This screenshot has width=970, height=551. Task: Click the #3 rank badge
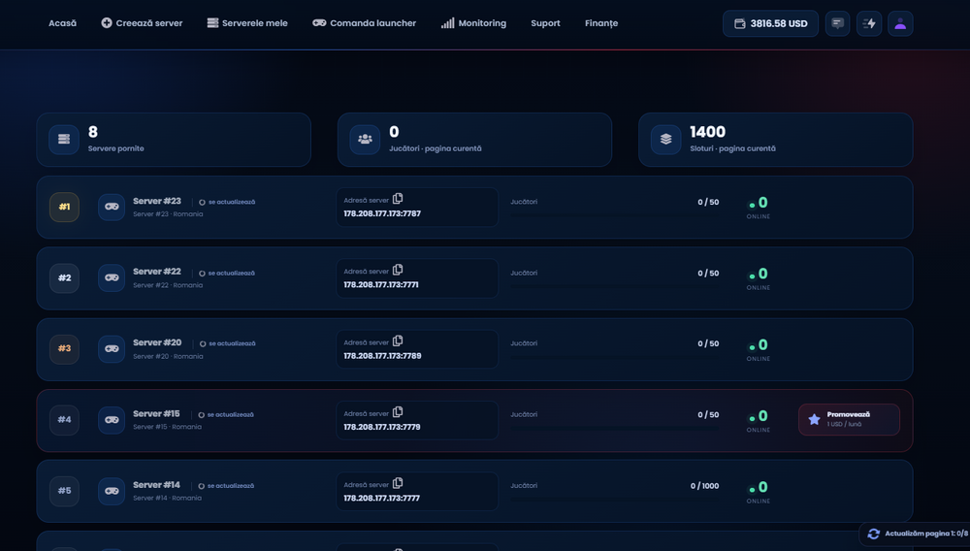pos(64,349)
